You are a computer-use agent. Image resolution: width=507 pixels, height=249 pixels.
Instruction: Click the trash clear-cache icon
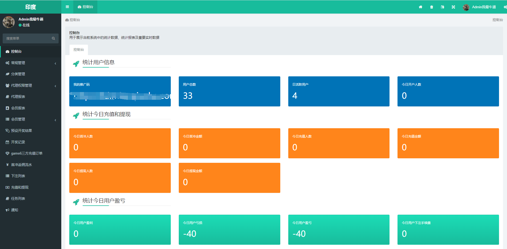point(432,7)
